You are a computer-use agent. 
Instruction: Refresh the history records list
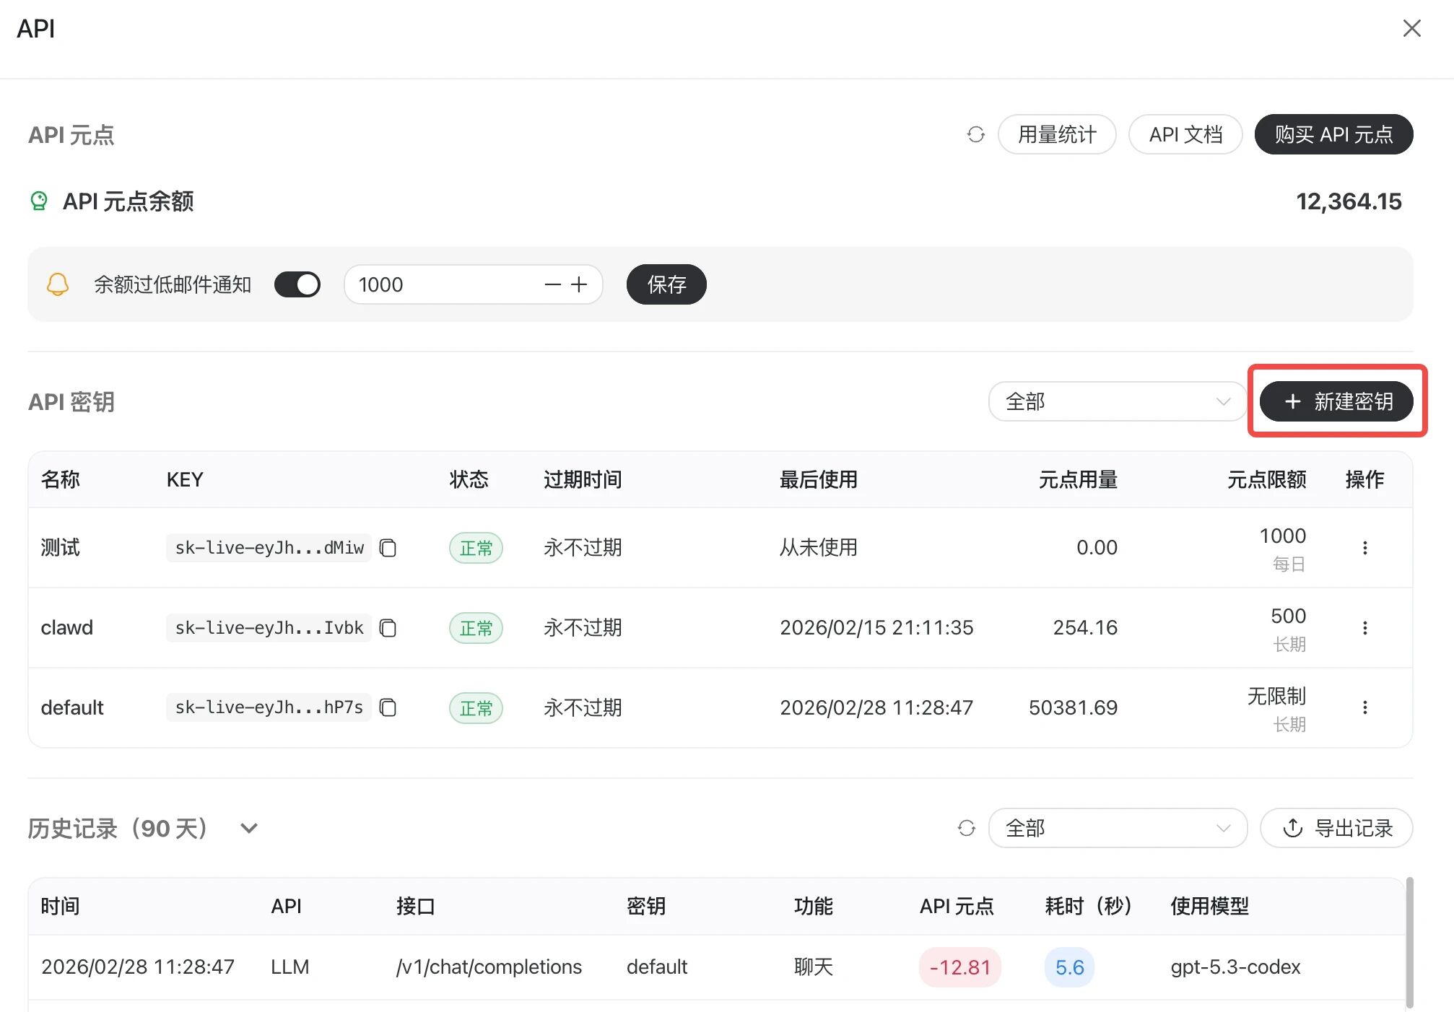click(966, 828)
